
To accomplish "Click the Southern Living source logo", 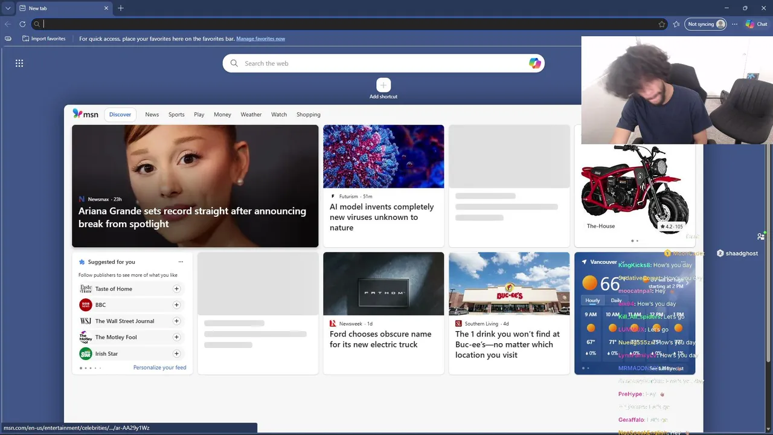I will pos(458,324).
